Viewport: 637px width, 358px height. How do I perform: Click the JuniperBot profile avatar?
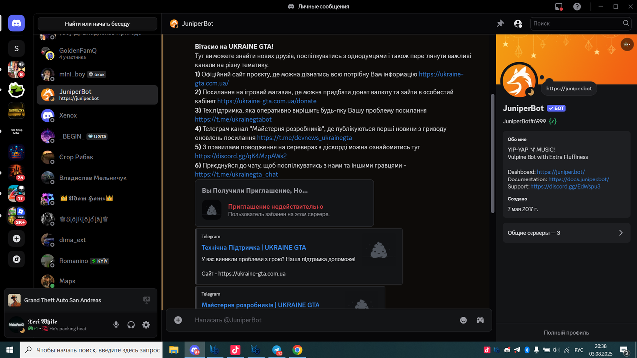coord(519,80)
